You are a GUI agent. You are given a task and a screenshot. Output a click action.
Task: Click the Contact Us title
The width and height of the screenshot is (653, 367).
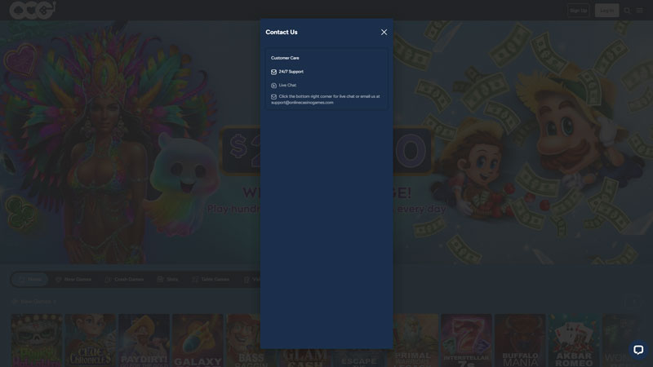[282, 32]
